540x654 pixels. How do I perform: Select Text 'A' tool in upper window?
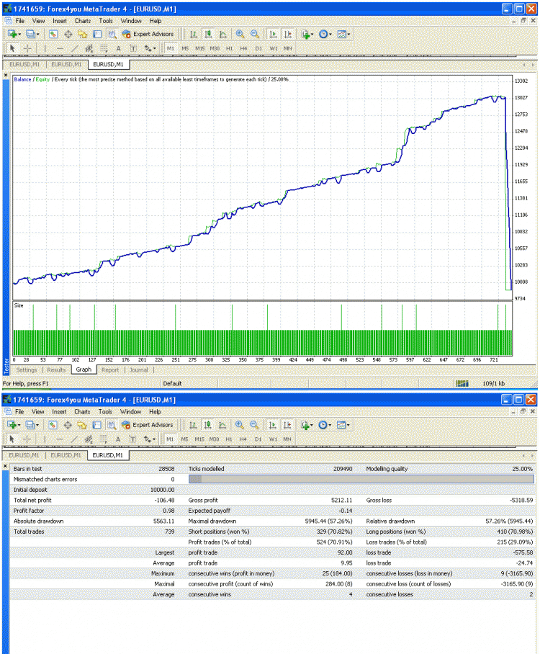point(118,48)
